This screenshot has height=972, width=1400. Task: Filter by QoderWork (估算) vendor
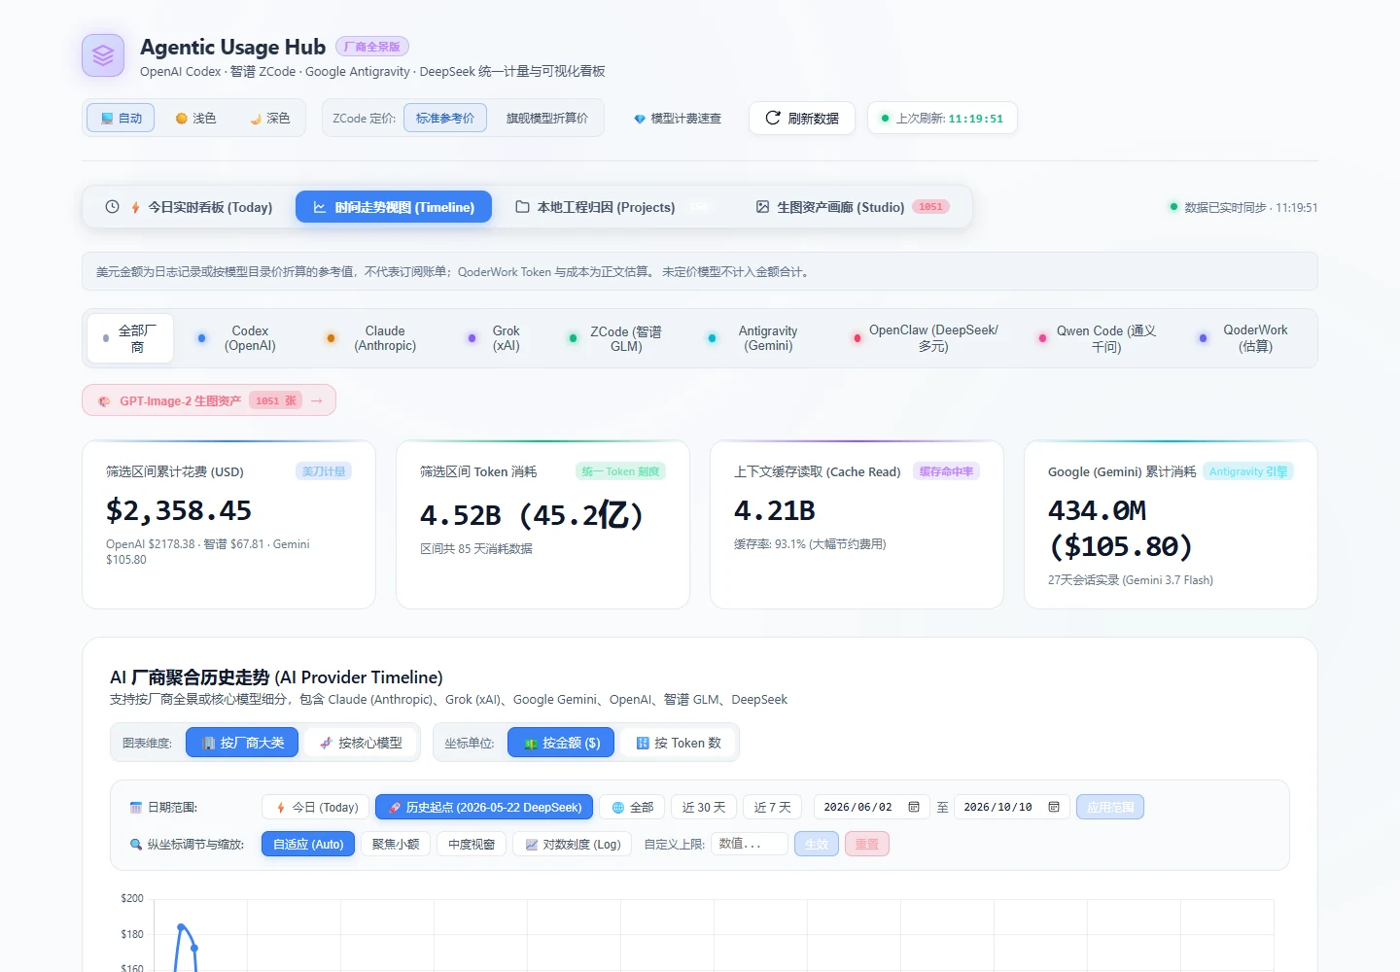[x=1244, y=338]
